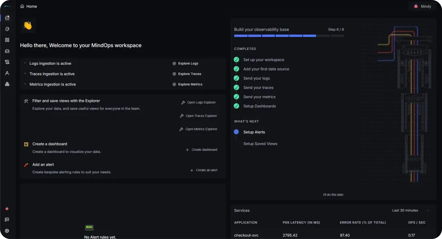Image resolution: width=442 pixels, height=239 pixels.
Task: Expand the chevron next to Last 30 minutes
Action: (428, 210)
